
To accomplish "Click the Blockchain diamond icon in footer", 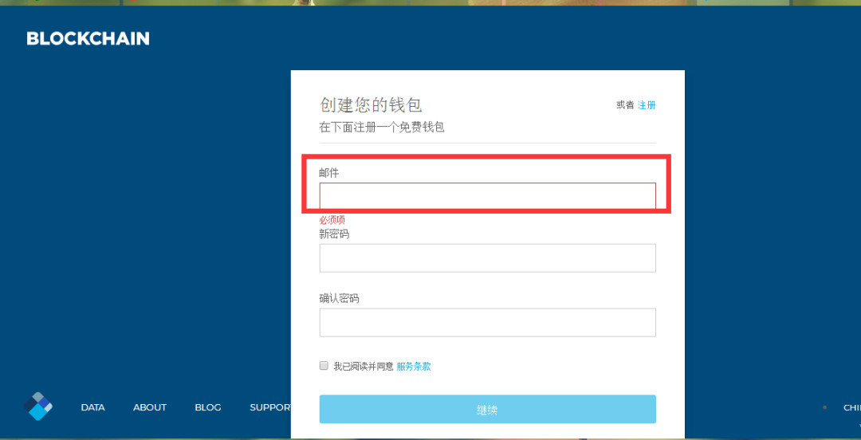I will point(38,407).
